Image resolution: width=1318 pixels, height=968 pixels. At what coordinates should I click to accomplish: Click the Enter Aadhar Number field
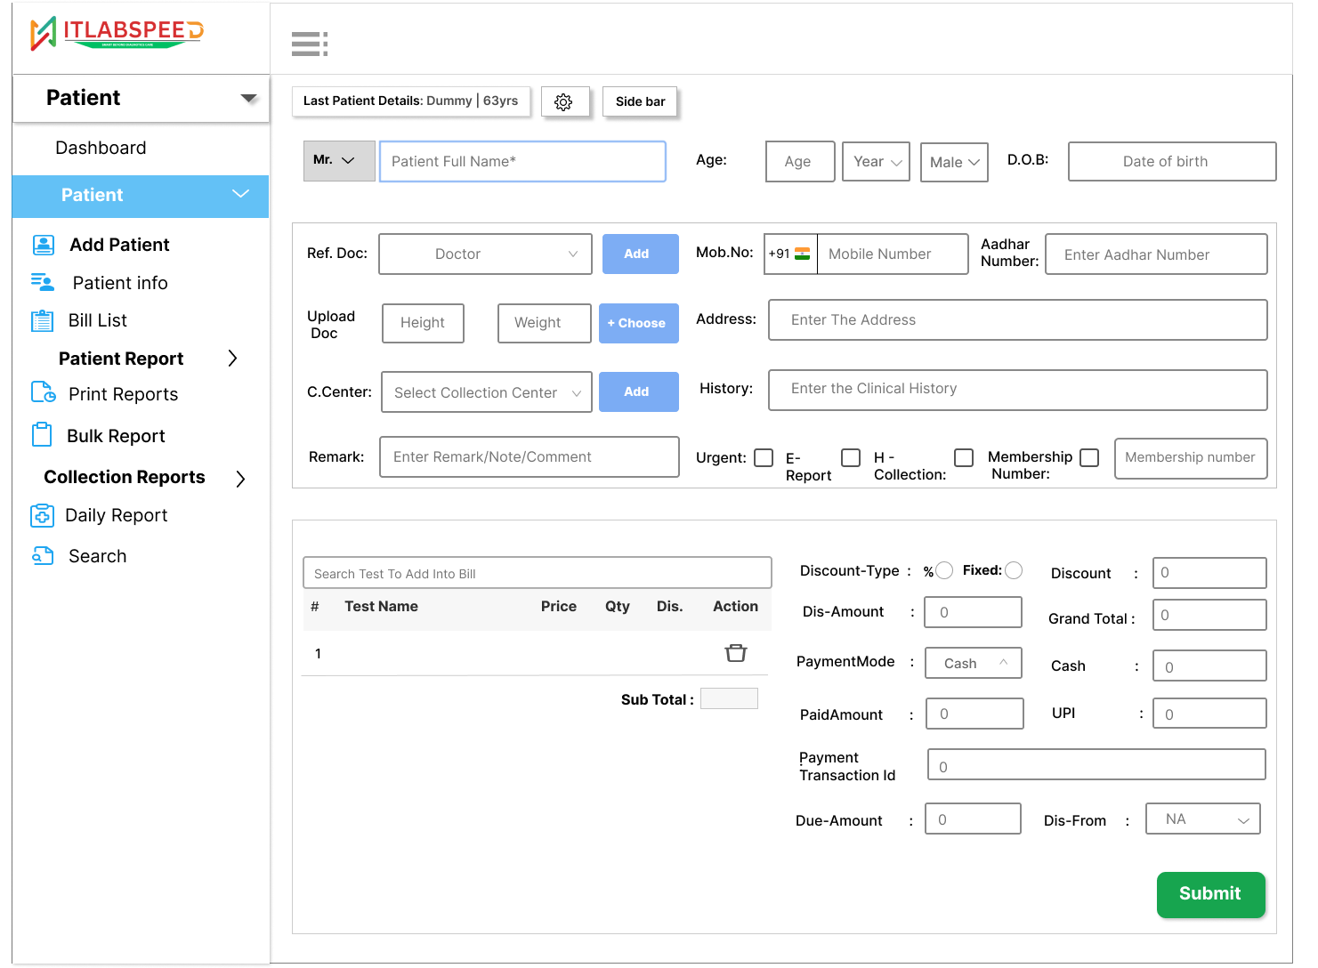(1156, 254)
